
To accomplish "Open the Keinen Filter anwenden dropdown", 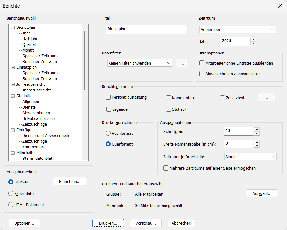I will (x=140, y=63).
